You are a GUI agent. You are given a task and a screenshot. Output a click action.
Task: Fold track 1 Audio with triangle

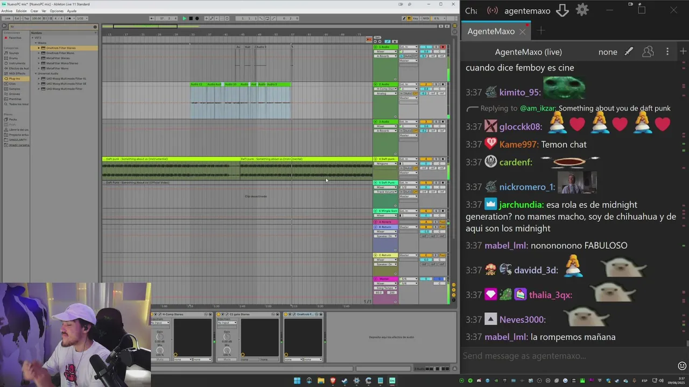tap(376, 47)
